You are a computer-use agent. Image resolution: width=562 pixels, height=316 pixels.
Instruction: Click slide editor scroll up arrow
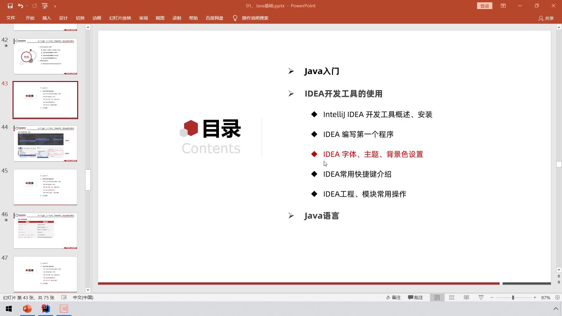point(559,27)
